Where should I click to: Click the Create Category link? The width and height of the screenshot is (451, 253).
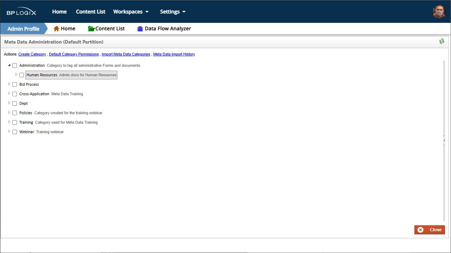[x=32, y=54]
